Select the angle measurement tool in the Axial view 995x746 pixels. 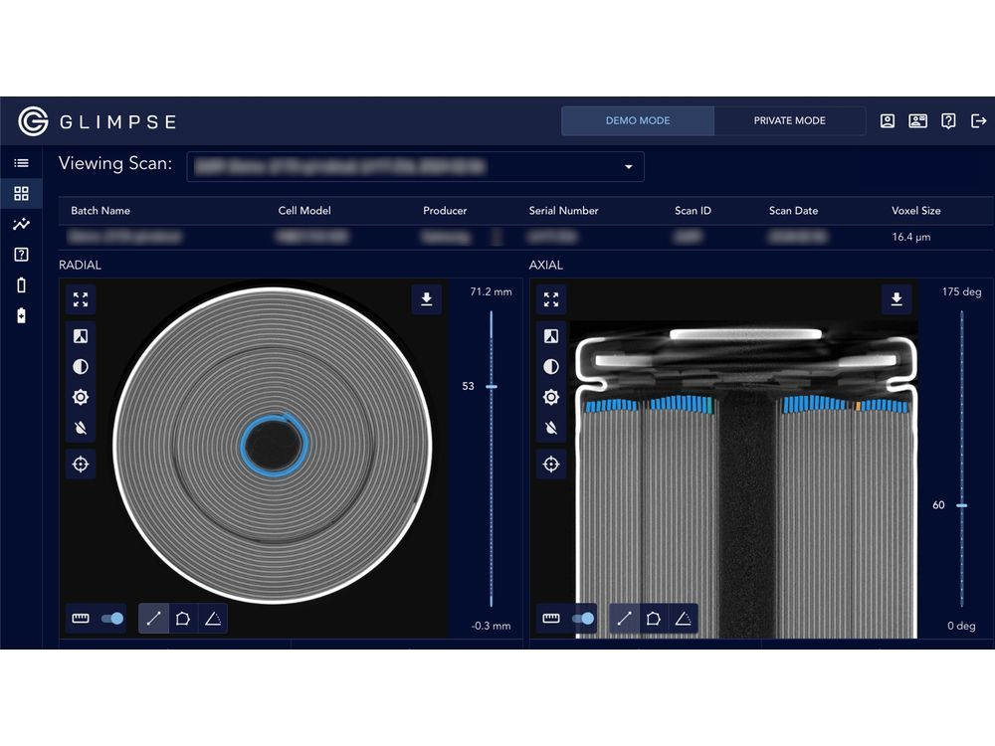coord(685,618)
